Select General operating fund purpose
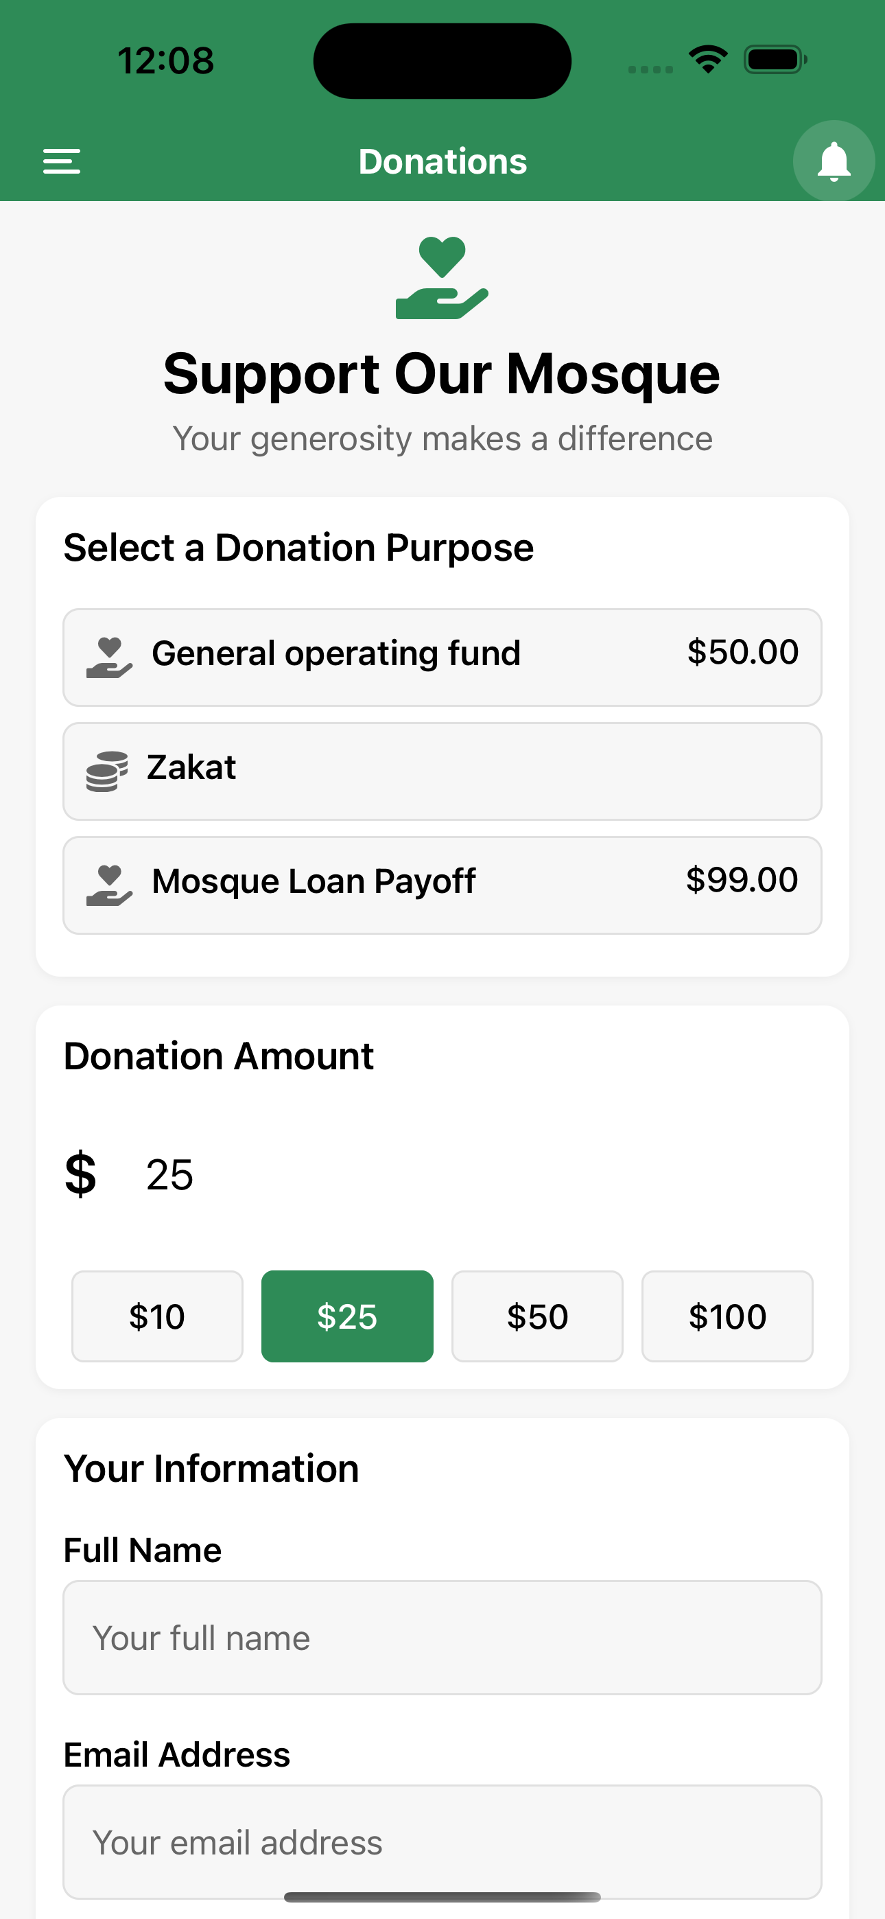The width and height of the screenshot is (885, 1919). click(x=442, y=657)
